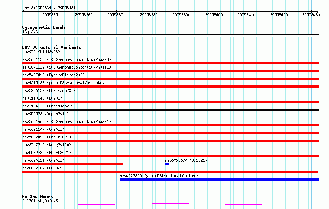
Task: Click the esv2747210 (Wong2012b) label
Action: click(x=47, y=145)
